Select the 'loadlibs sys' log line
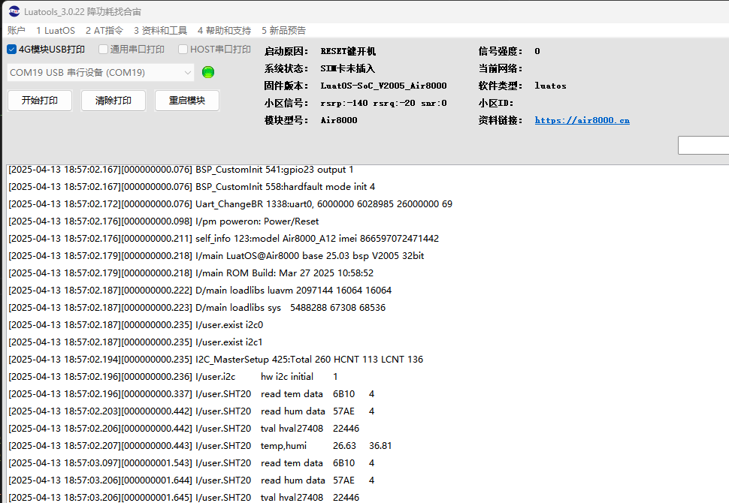The image size is (729, 503). [x=197, y=308]
